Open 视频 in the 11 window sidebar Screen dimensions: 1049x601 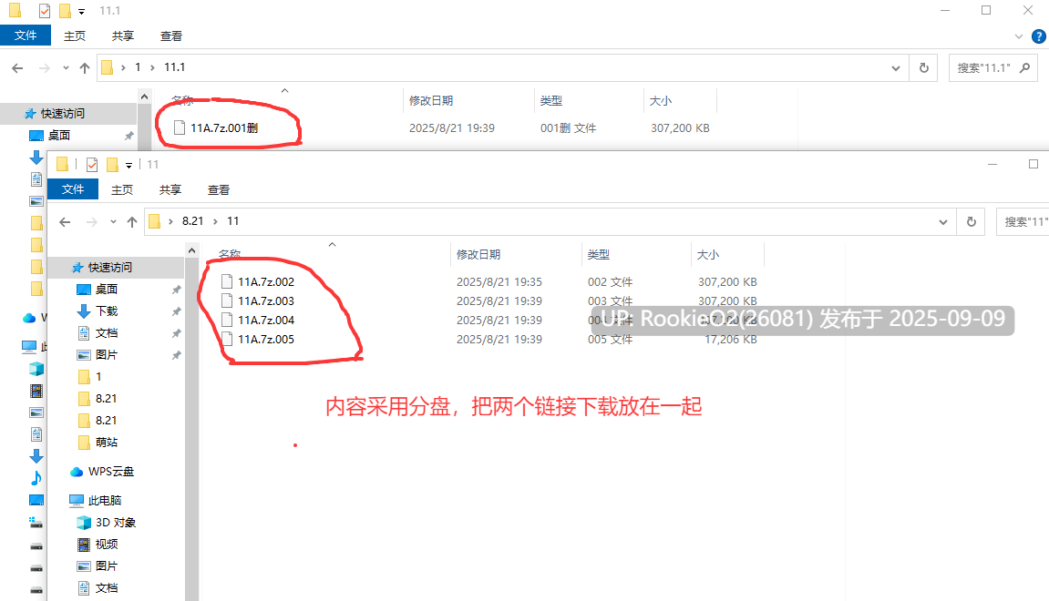107,545
